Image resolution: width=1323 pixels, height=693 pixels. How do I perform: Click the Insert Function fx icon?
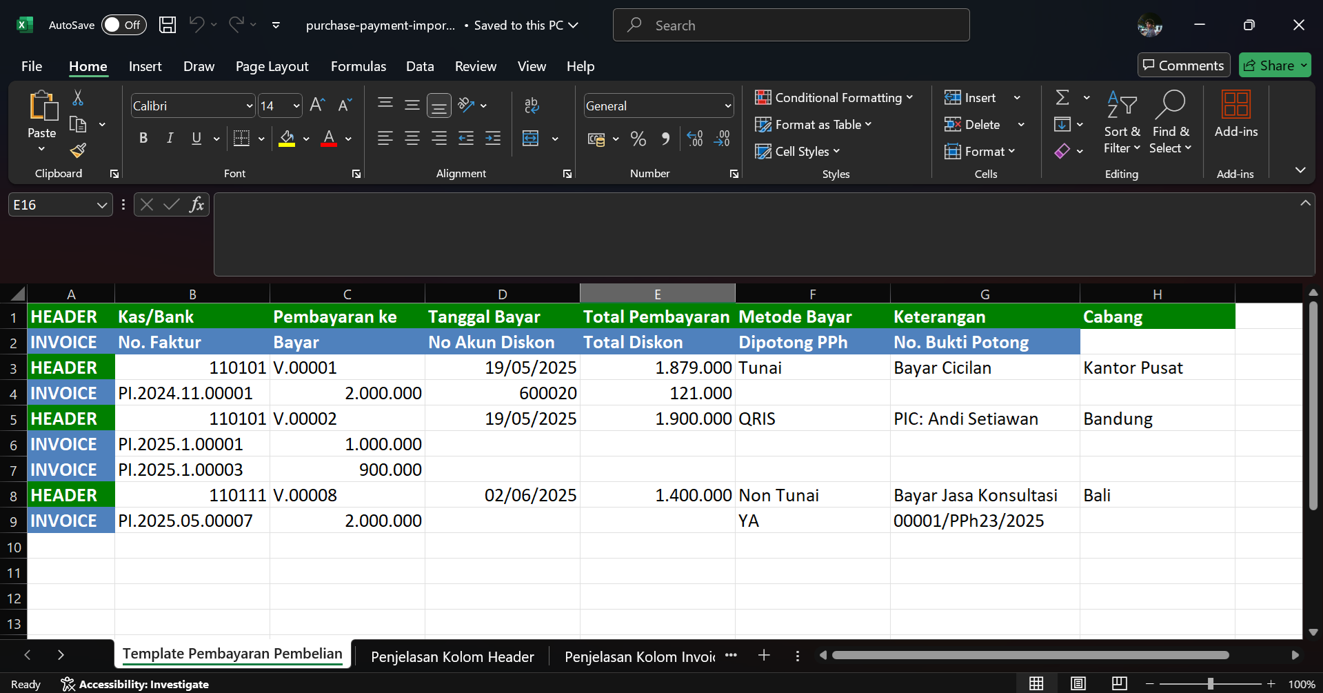tap(196, 205)
